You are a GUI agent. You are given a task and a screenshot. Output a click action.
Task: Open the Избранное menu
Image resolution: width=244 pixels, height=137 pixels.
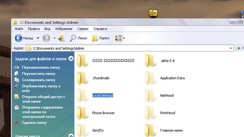tap(64, 29)
